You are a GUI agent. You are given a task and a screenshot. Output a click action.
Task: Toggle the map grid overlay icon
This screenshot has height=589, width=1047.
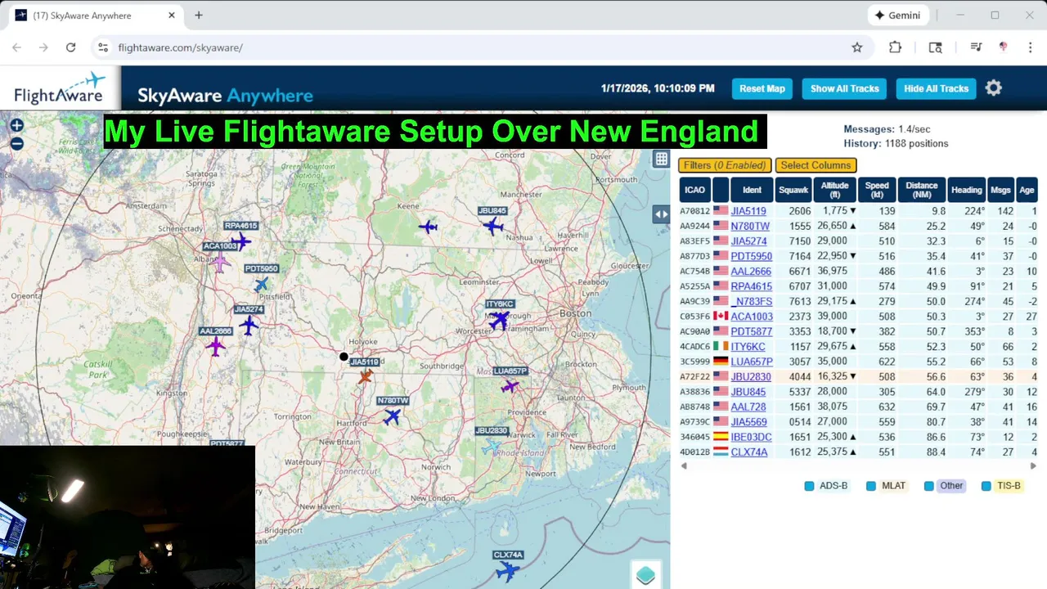tap(661, 159)
